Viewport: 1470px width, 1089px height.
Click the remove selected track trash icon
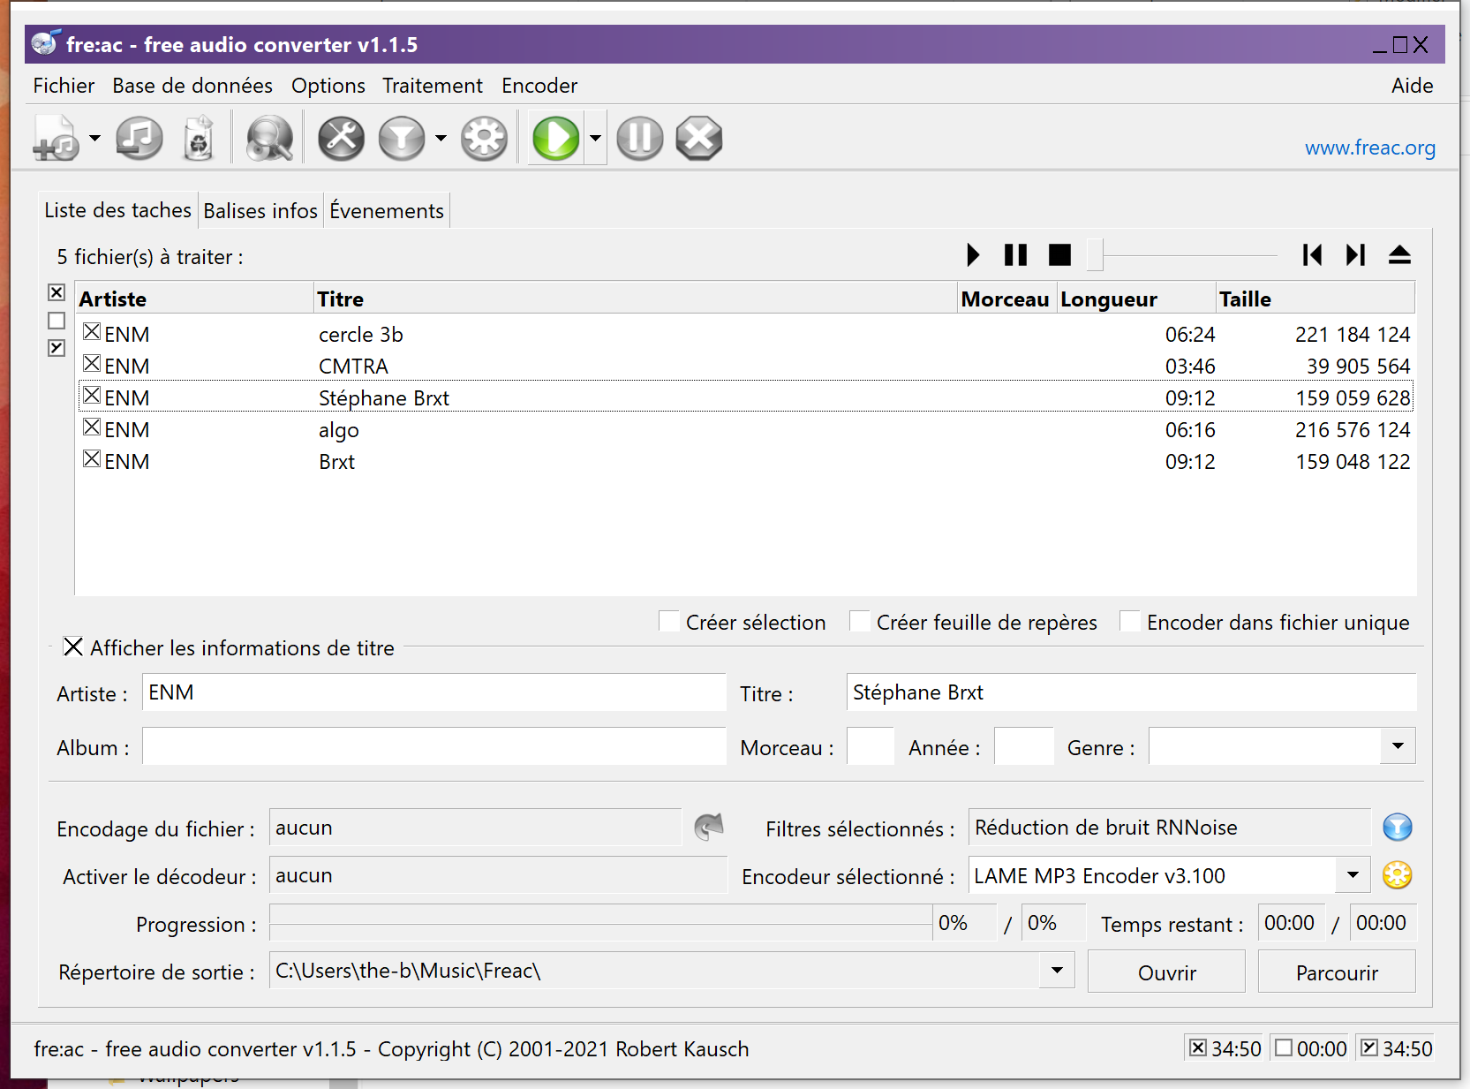199,139
